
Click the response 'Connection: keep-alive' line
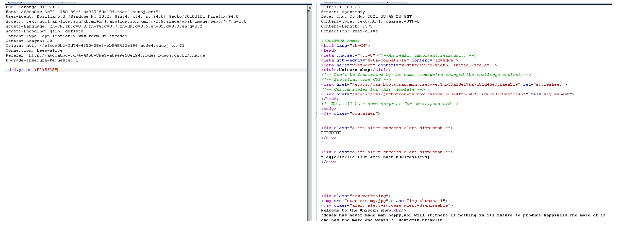pos(349,31)
